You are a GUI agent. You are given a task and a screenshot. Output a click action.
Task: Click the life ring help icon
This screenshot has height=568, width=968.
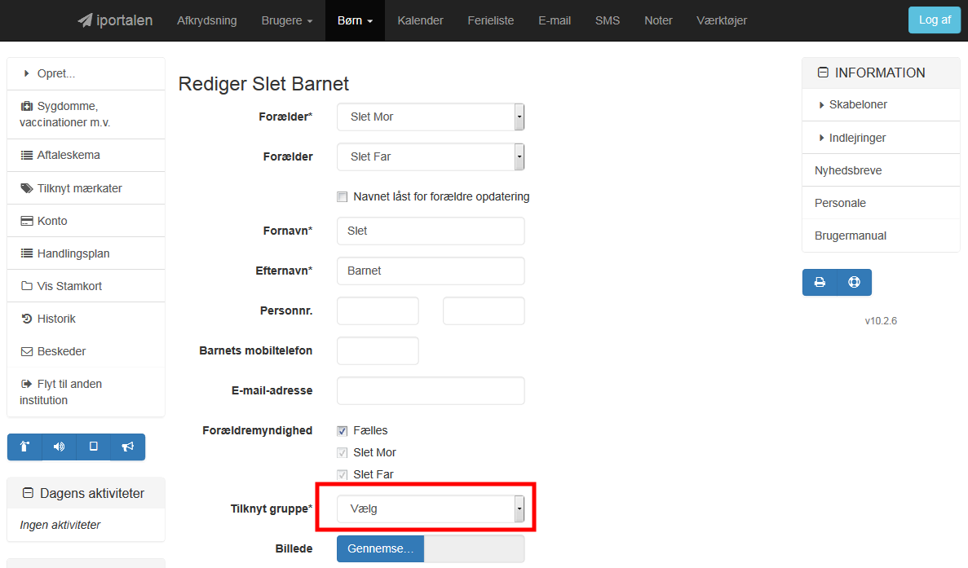pos(855,282)
